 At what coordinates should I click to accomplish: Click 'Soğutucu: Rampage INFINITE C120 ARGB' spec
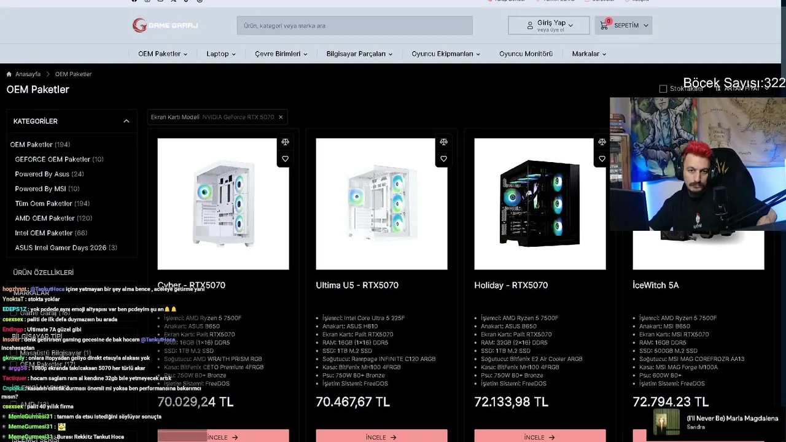pyautogui.click(x=379, y=359)
